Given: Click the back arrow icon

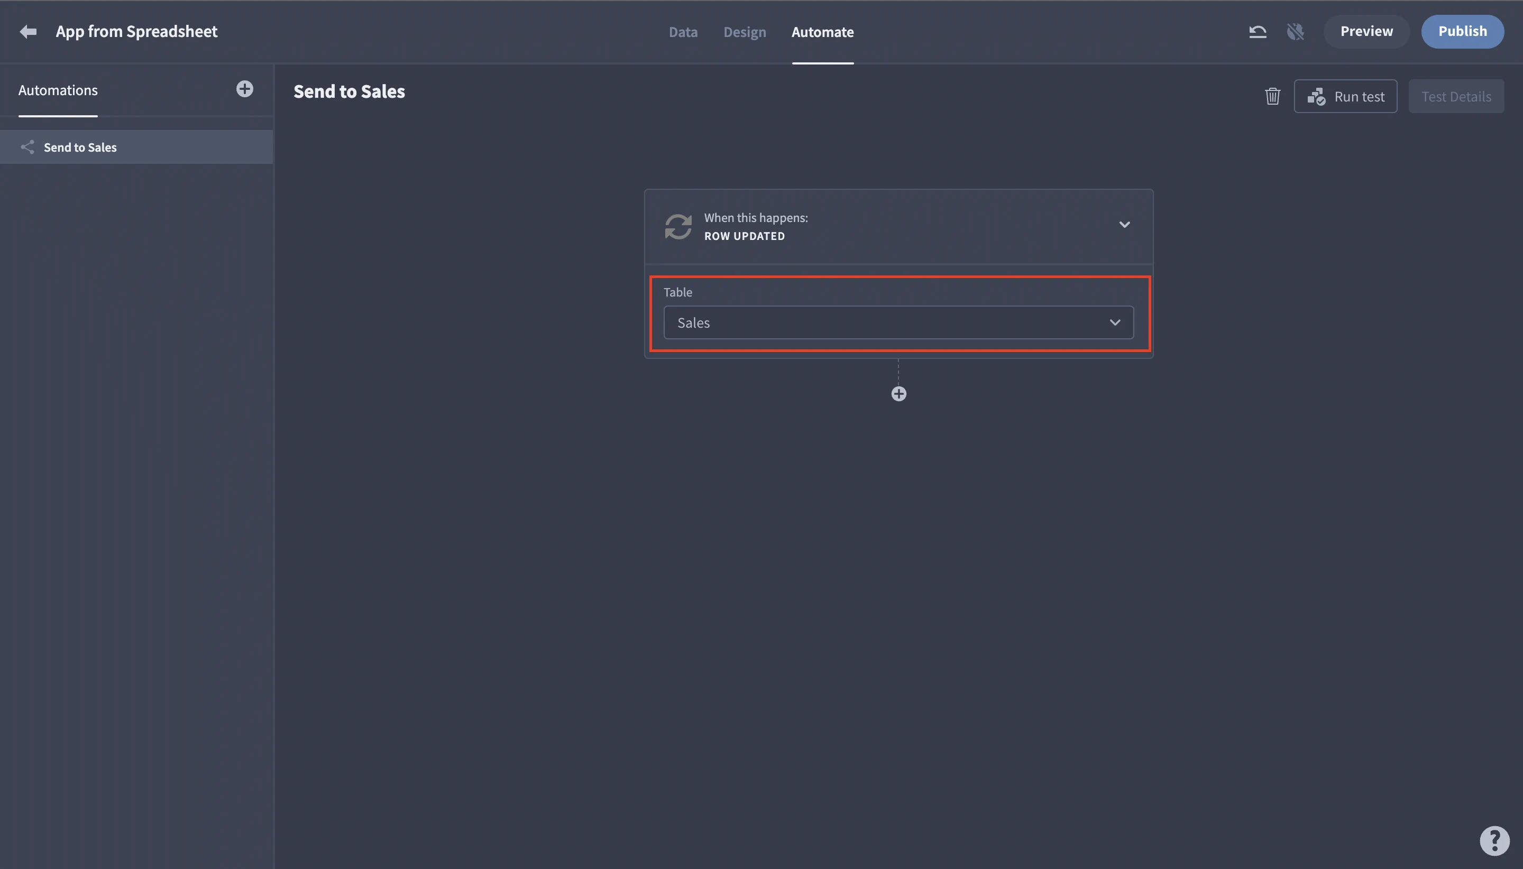Looking at the screenshot, I should (x=28, y=32).
